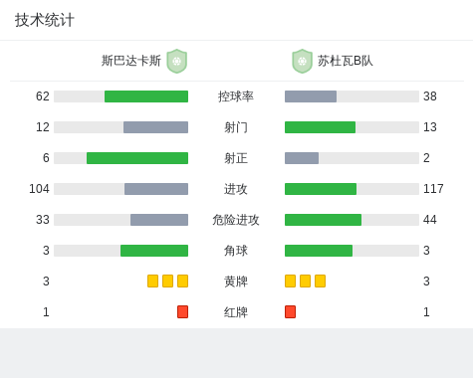Image resolution: width=473 pixels, height=378 pixels.
Task: Click the 射门 stat label
Action: point(236,127)
